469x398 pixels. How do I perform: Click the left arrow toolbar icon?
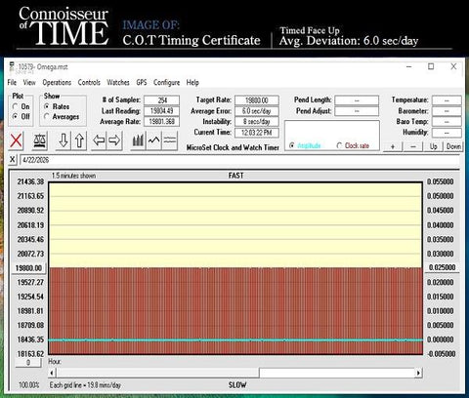(99, 140)
